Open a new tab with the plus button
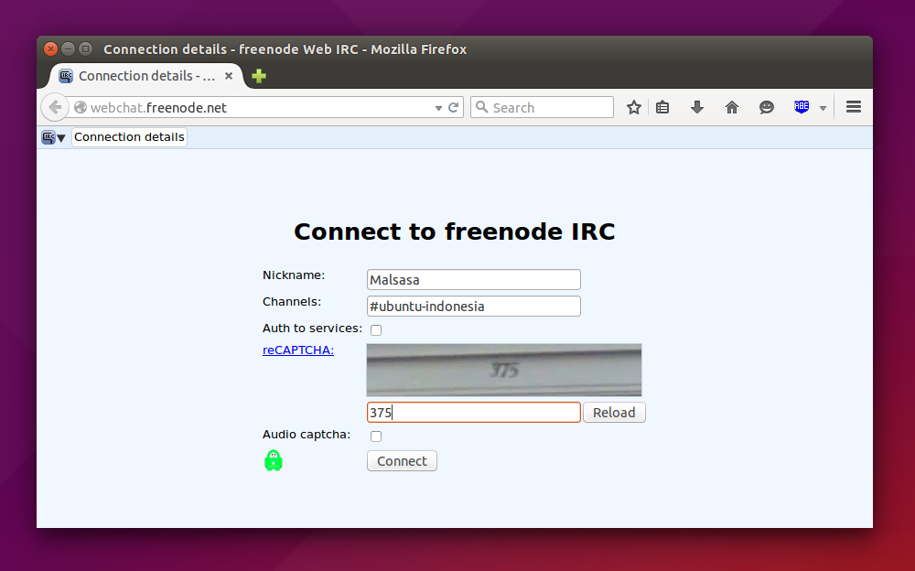The width and height of the screenshot is (915, 571). [258, 76]
